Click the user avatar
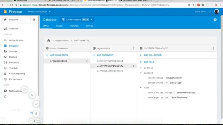This screenshot has height=125, width=223. (x=217, y=11)
